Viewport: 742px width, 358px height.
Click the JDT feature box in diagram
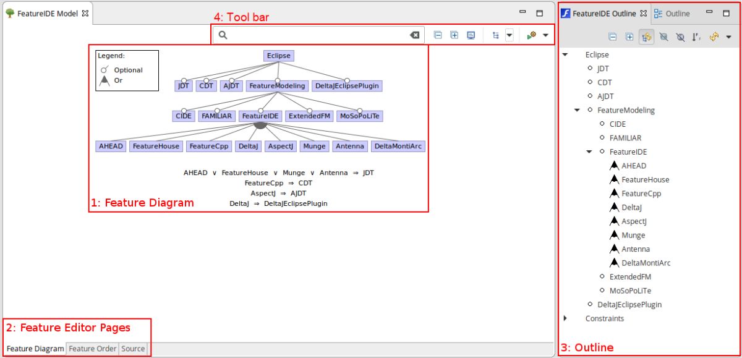(x=184, y=86)
